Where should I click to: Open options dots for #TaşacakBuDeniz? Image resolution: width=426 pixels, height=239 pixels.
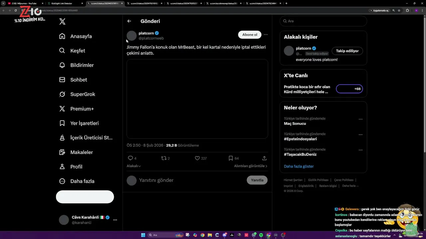pyautogui.click(x=360, y=150)
